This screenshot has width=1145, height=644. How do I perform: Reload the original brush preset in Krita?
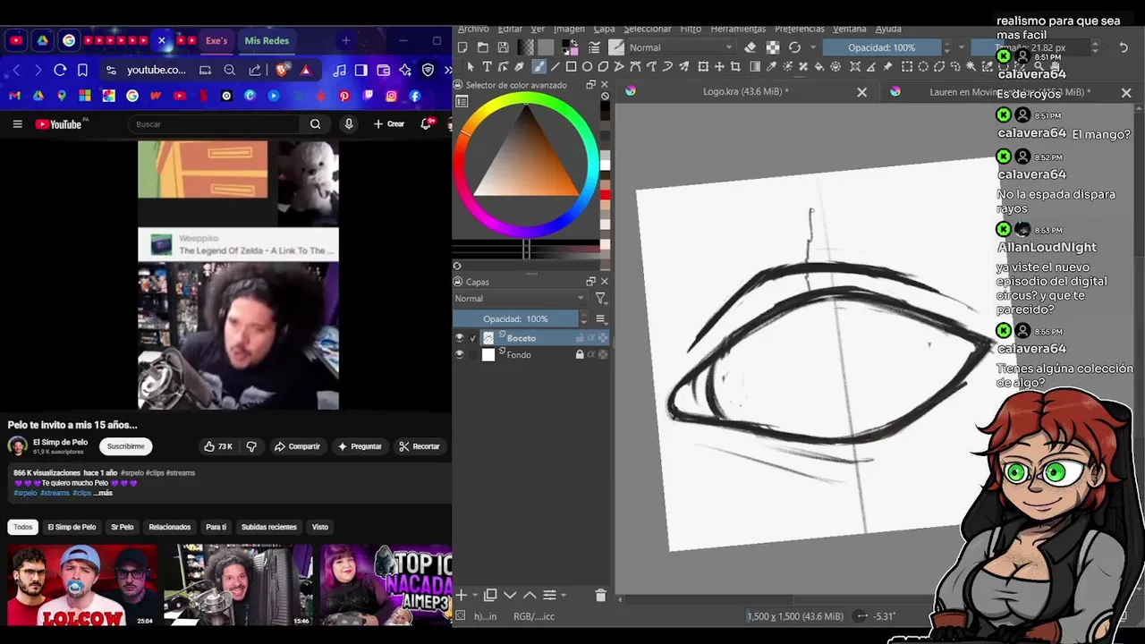[794, 47]
